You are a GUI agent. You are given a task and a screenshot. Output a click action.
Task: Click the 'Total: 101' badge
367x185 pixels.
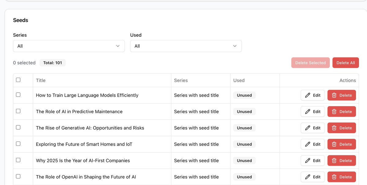click(53, 63)
